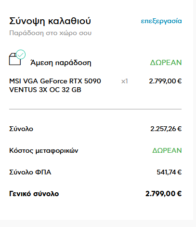Click the product price 2.799,00 €
The width and height of the screenshot is (196, 227).
click(165, 81)
